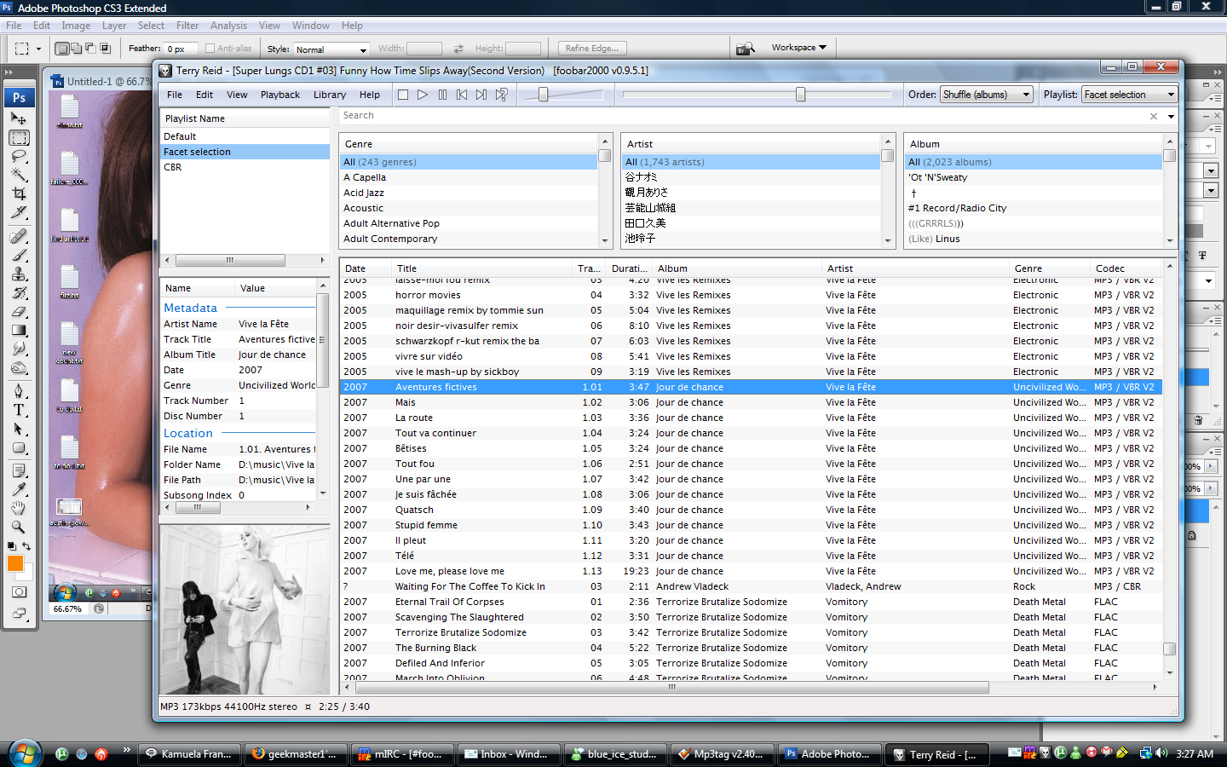The height and width of the screenshot is (767, 1227).
Task: Click the Previous track button in foobar2000
Action: [462, 95]
